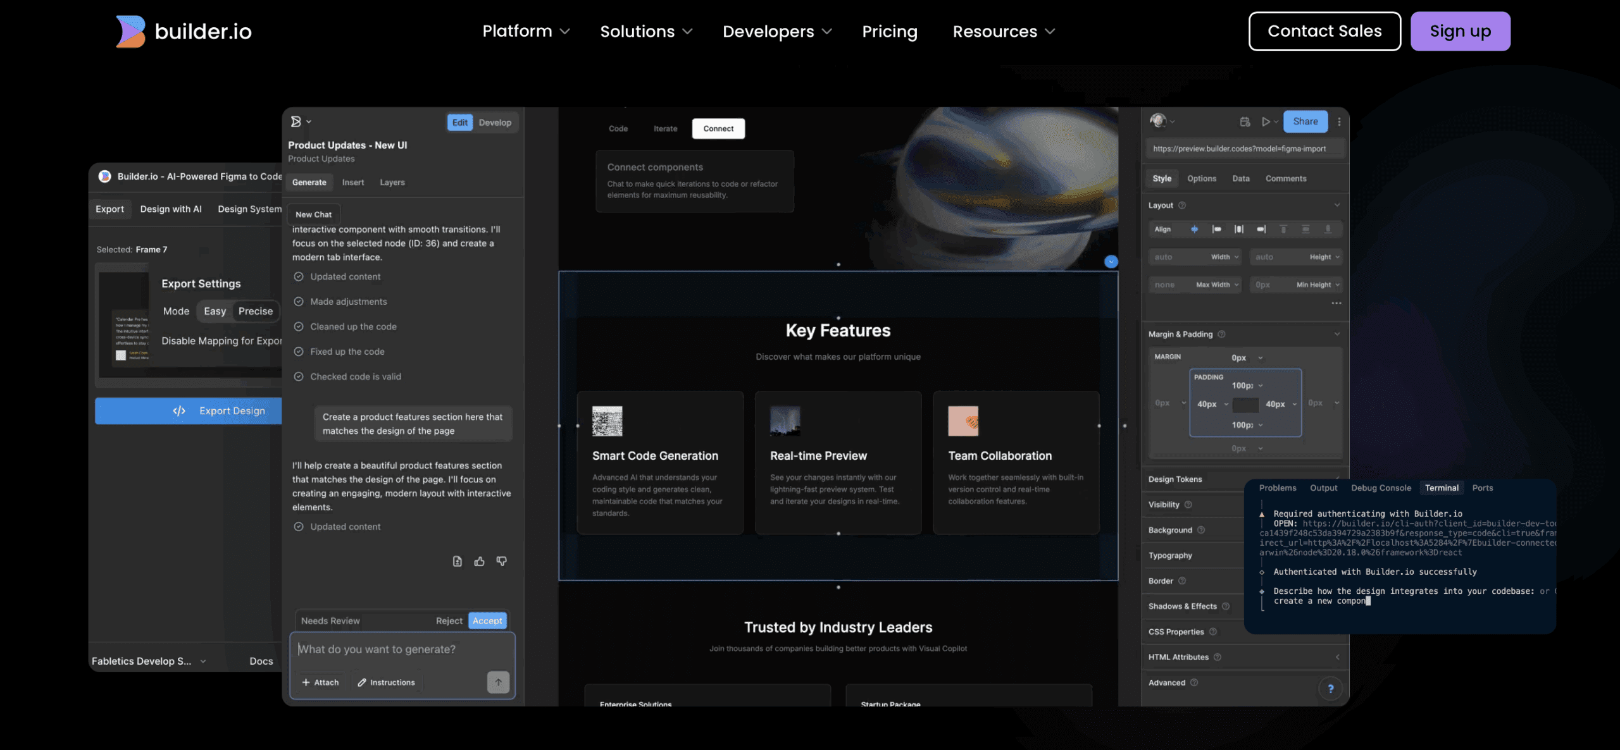Click the Export Design button
This screenshot has height=750, width=1620.
(x=189, y=411)
